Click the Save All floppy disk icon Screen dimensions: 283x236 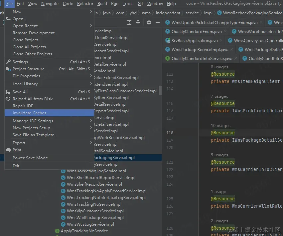[x=8, y=92]
